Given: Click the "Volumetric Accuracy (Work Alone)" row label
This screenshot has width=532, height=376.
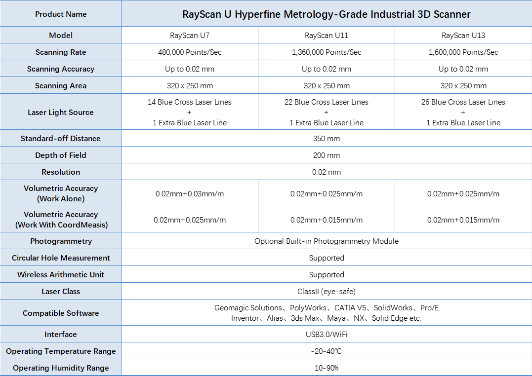Looking at the screenshot, I should click(x=61, y=193).
